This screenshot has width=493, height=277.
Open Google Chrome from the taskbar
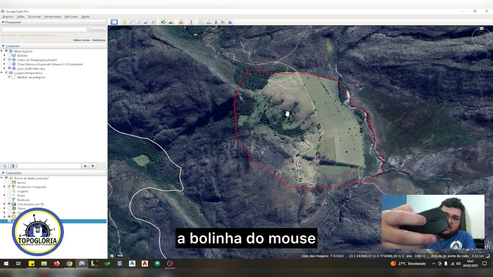click(69, 264)
